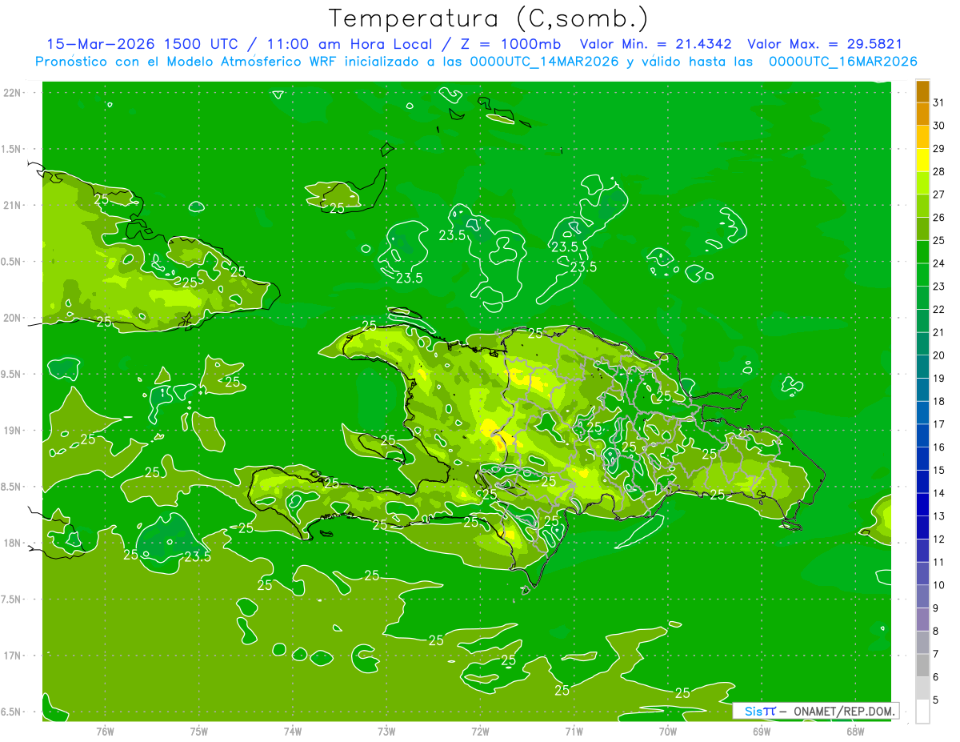Click the '25' color bar scale label
This screenshot has width=960, height=742.
(939, 240)
